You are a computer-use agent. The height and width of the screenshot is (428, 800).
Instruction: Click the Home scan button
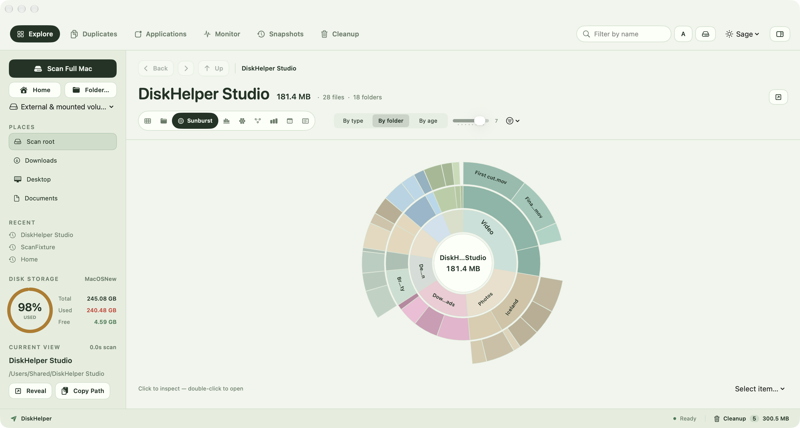[35, 90]
